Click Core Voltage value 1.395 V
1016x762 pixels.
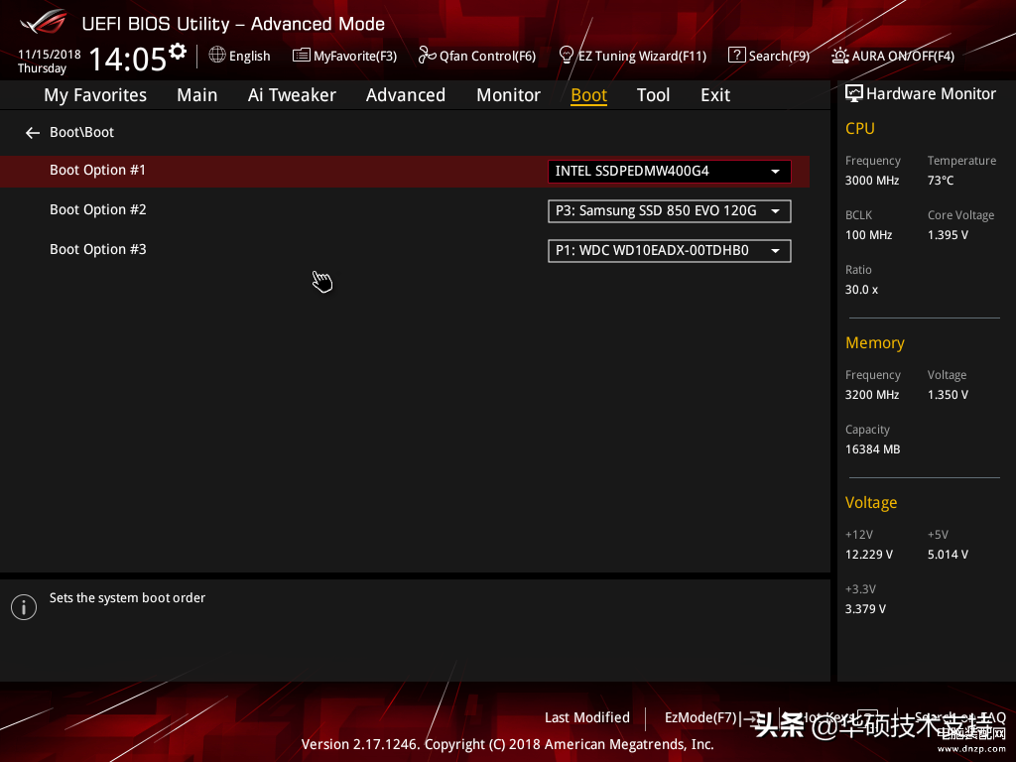pos(948,234)
